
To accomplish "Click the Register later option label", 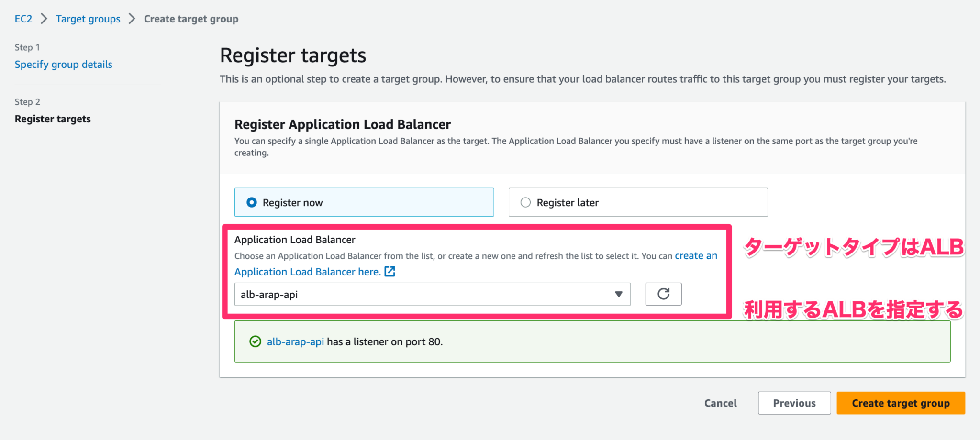I will click(x=568, y=202).
